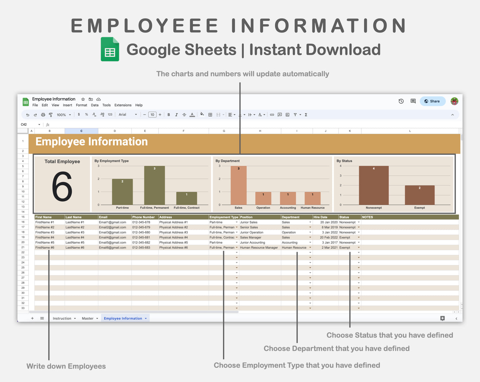Image resolution: width=480 pixels, height=382 pixels.
Task: Click the Undo icon
Action: (28, 114)
